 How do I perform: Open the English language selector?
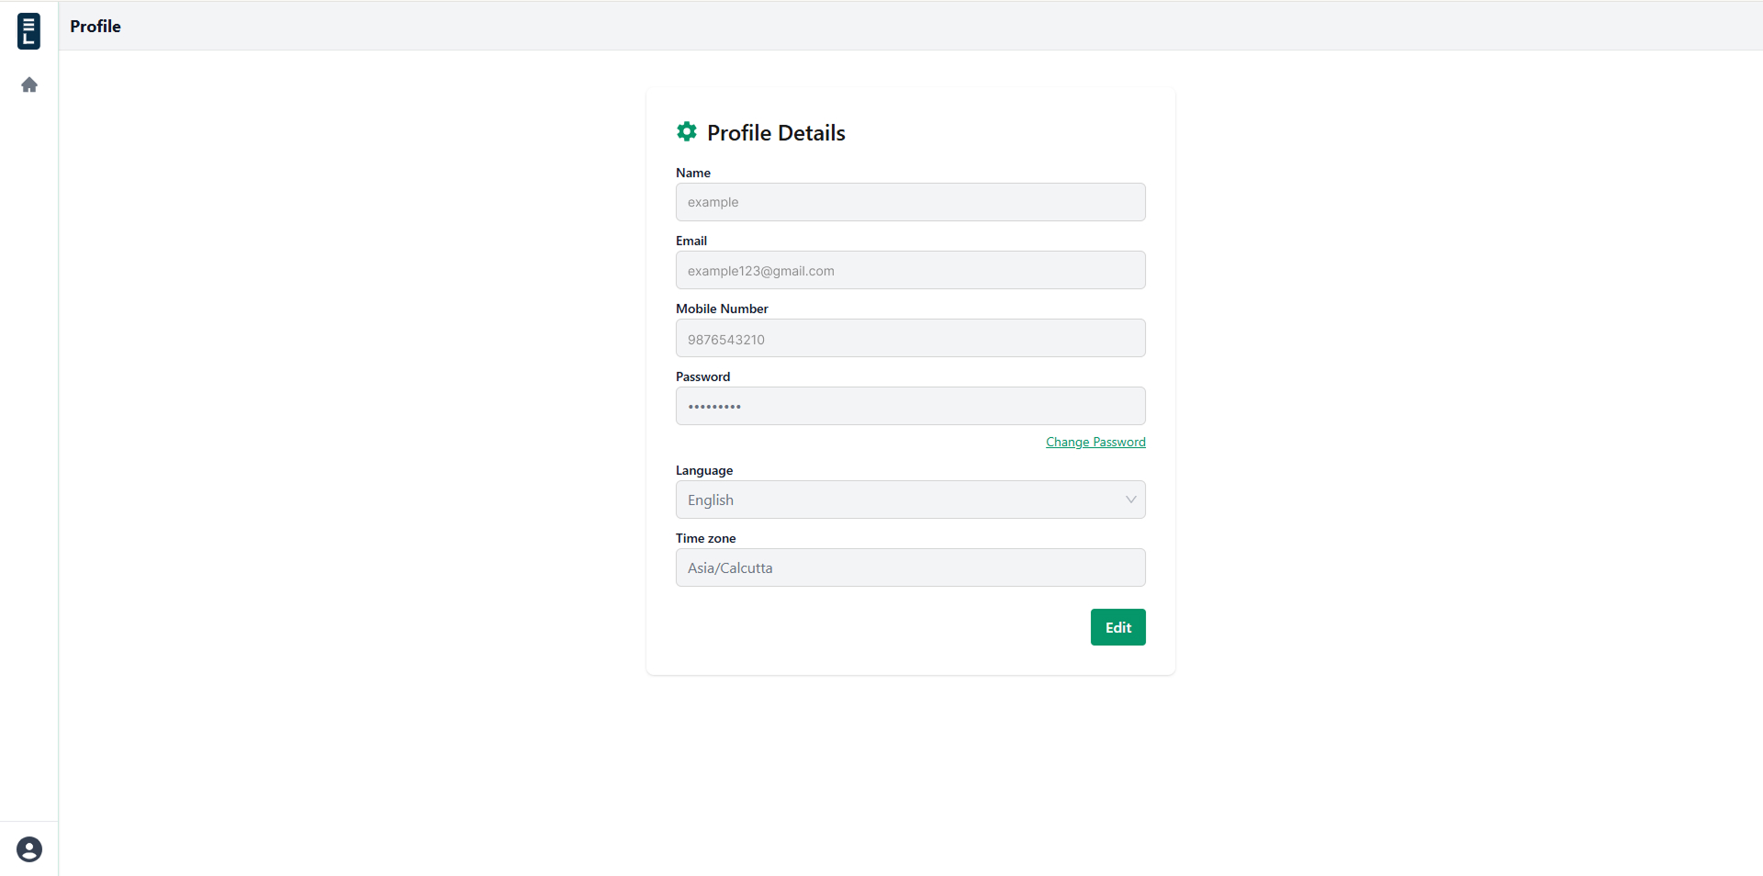[910, 500]
